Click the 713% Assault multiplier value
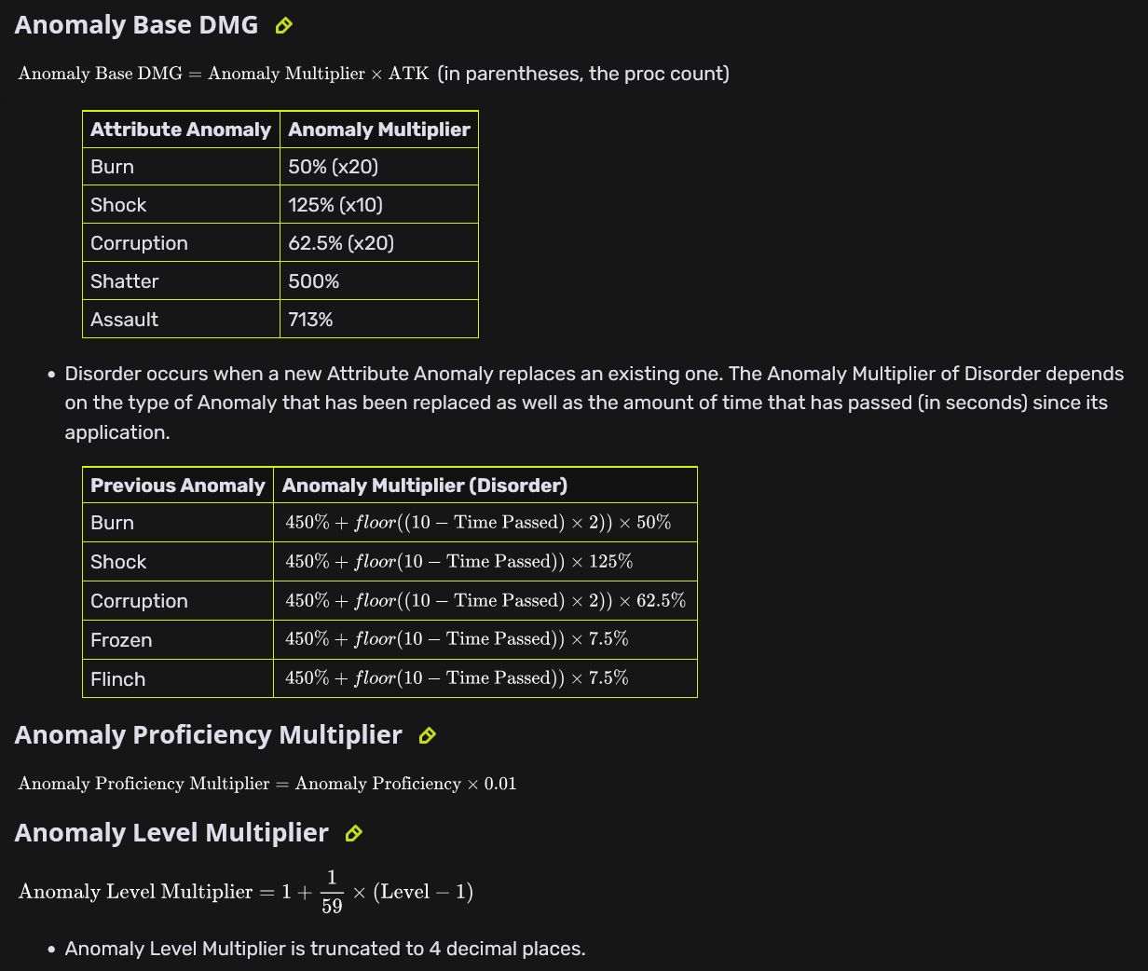The image size is (1148, 971). 310,320
